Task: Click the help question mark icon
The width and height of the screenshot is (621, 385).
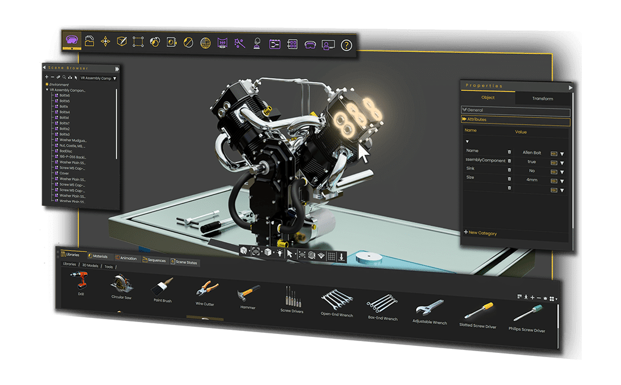Action: pos(346,46)
